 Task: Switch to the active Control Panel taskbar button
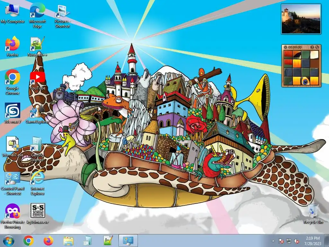coord(128,241)
